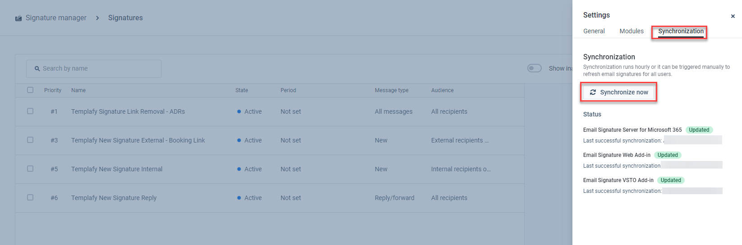
Task: Sort by the Priority column header
Action: pyautogui.click(x=53, y=90)
